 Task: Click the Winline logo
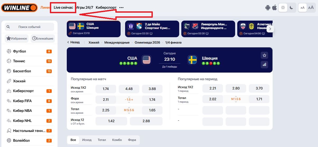click(19, 8)
